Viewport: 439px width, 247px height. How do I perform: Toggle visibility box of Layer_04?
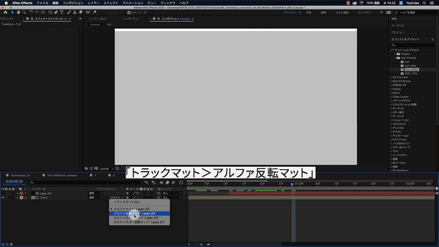click(3, 193)
